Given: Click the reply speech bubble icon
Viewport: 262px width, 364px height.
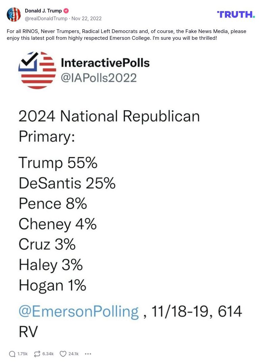Looking at the screenshot, I should (x=12, y=354).
